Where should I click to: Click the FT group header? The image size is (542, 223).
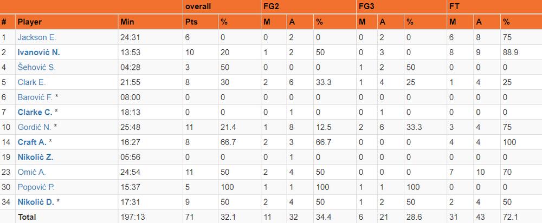click(454, 6)
